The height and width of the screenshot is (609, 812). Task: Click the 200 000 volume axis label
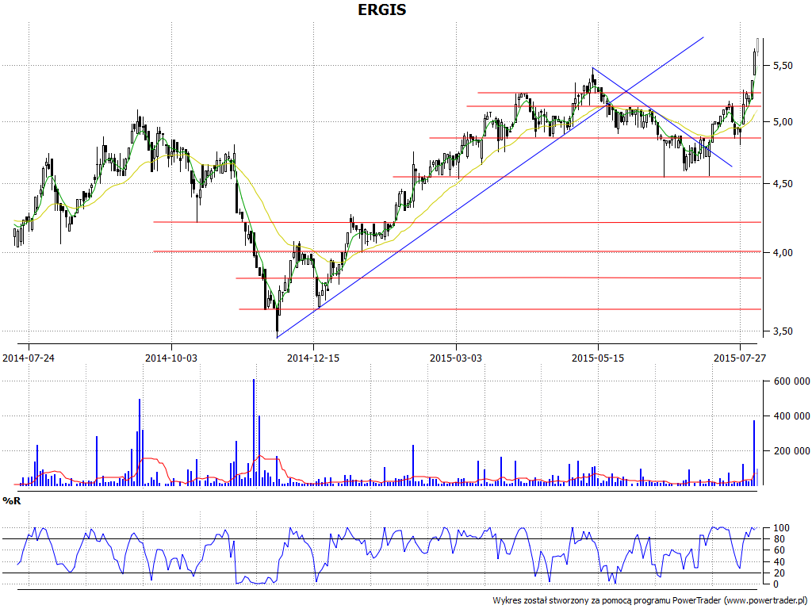(792, 451)
